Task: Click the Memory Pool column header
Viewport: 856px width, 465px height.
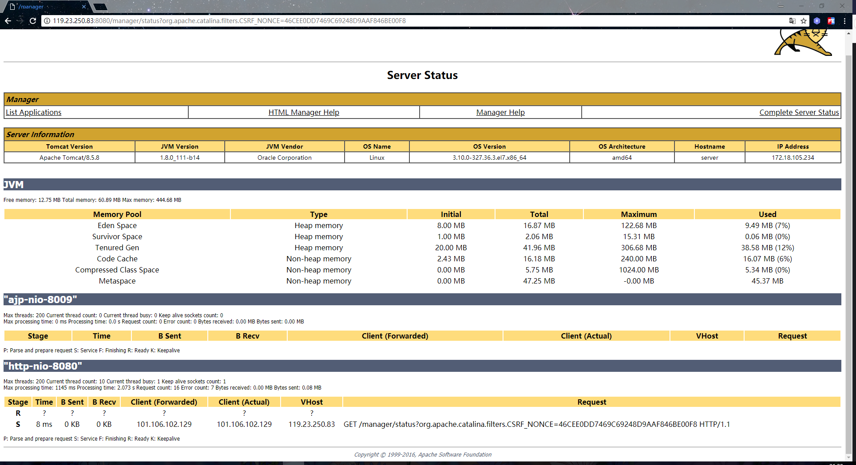Action: point(117,214)
